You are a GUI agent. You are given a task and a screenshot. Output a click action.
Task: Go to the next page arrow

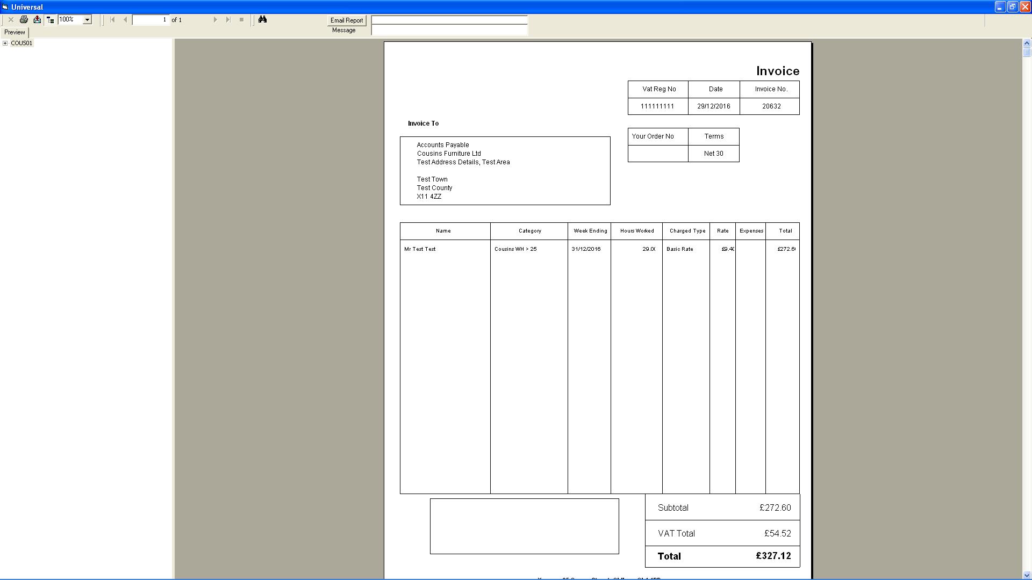216,20
